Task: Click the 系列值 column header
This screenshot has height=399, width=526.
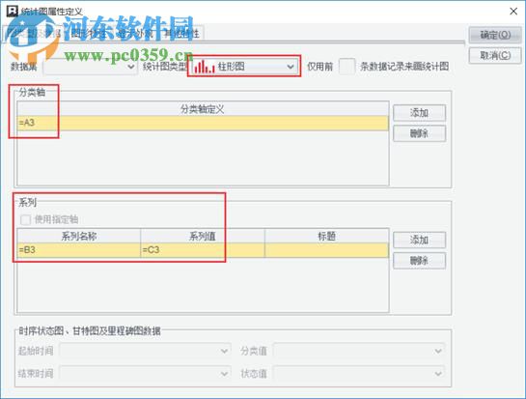Action: coord(203,236)
